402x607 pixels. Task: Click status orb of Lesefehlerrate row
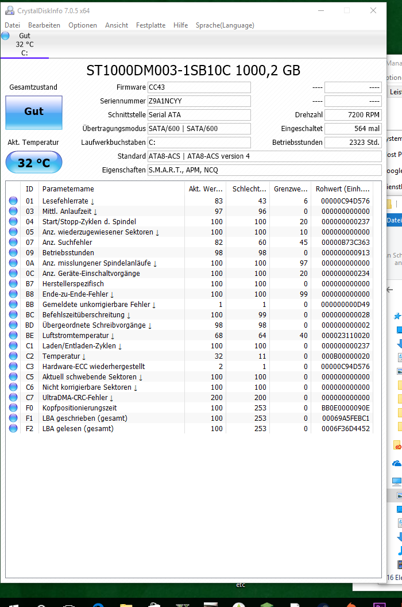(x=13, y=201)
